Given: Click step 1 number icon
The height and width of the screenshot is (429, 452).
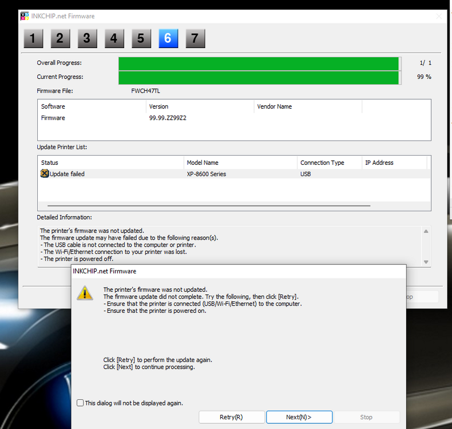Looking at the screenshot, I should point(33,38).
